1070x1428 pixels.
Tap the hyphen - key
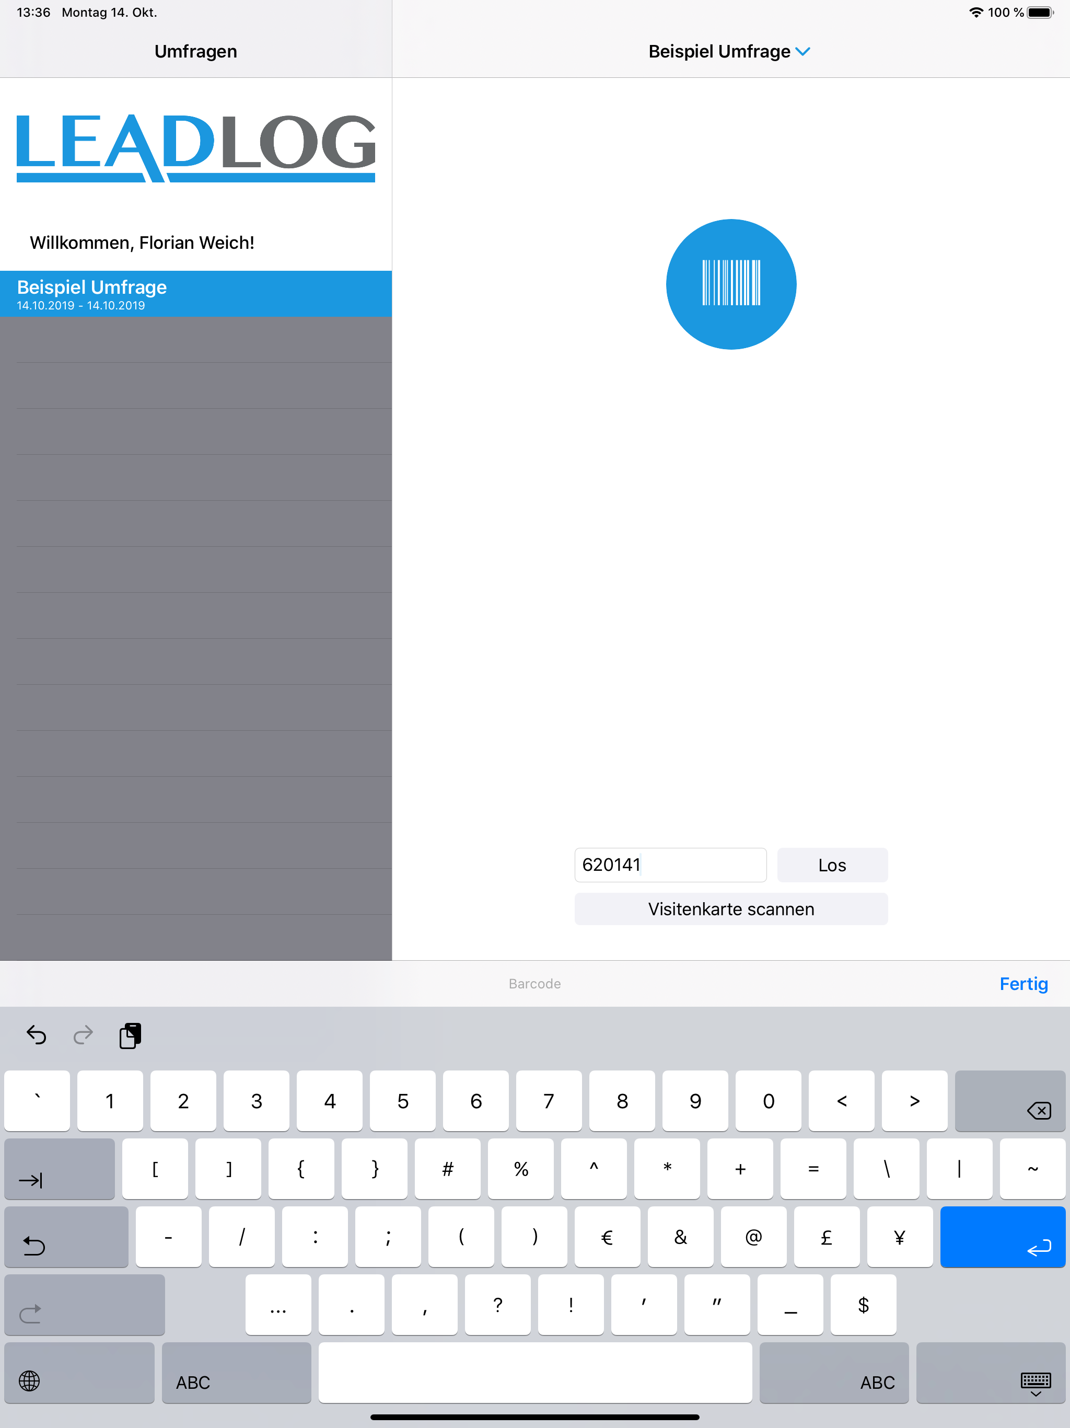(168, 1237)
